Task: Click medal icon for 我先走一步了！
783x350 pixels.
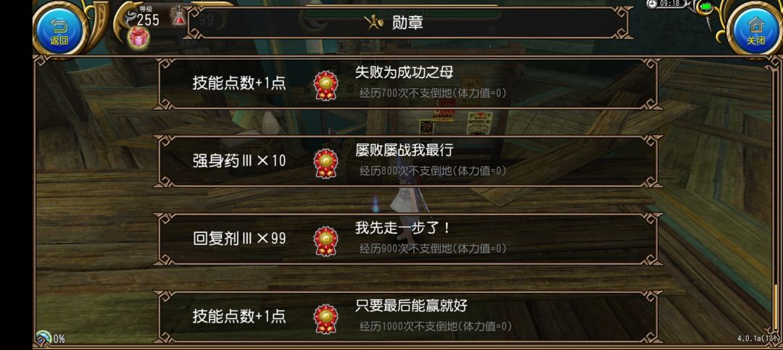Action: point(326,241)
